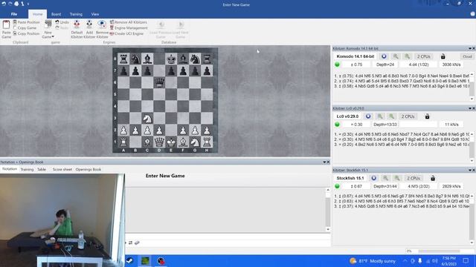Select the Score sheet tab
The width and height of the screenshot is (476, 267).
click(x=62, y=170)
